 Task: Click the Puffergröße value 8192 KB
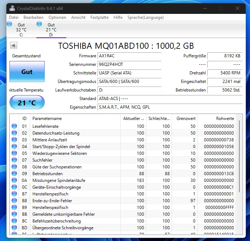225,56
